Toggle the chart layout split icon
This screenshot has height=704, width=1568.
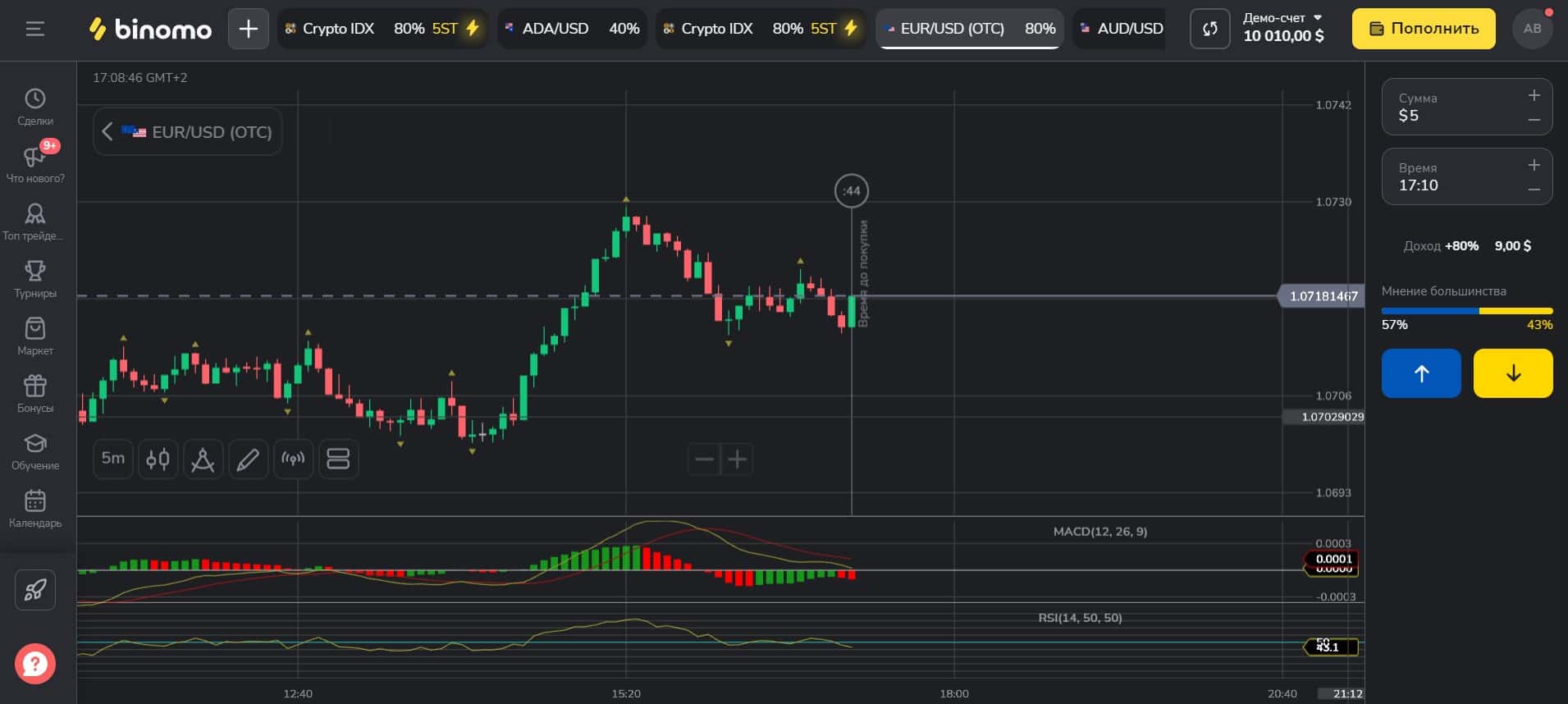click(x=338, y=459)
